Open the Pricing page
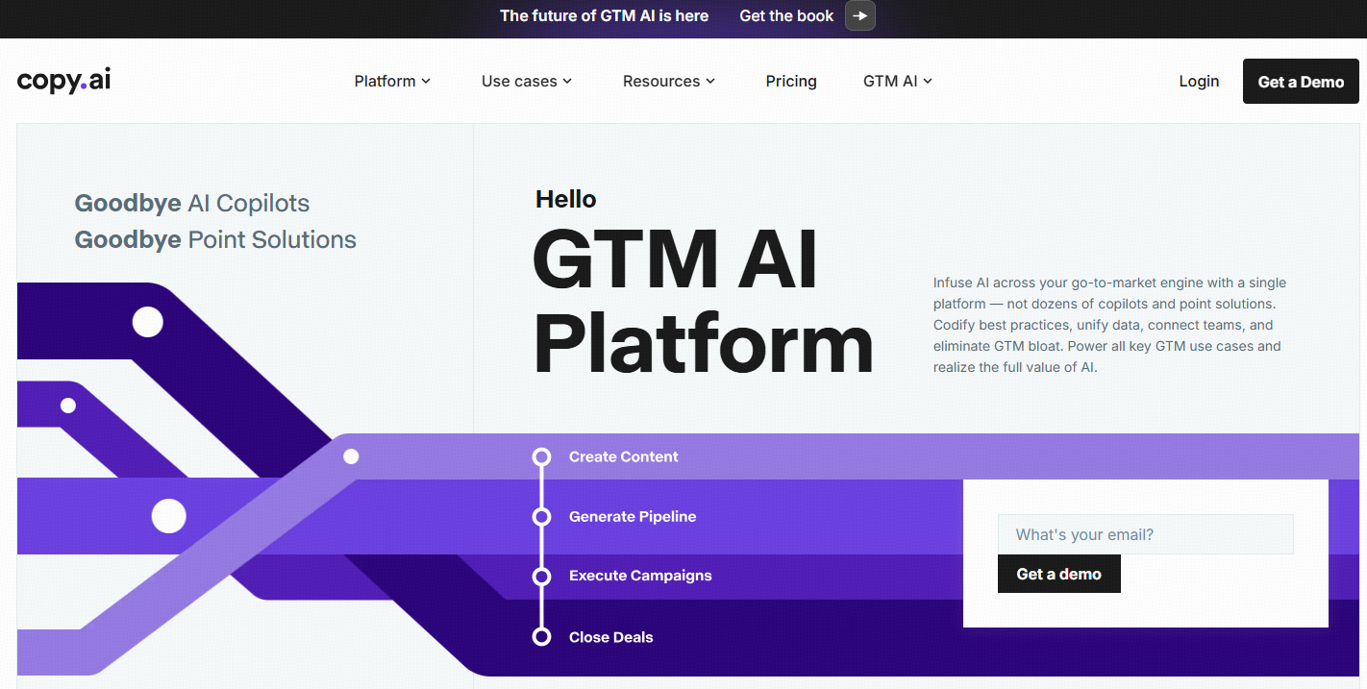1367x689 pixels. (x=791, y=82)
